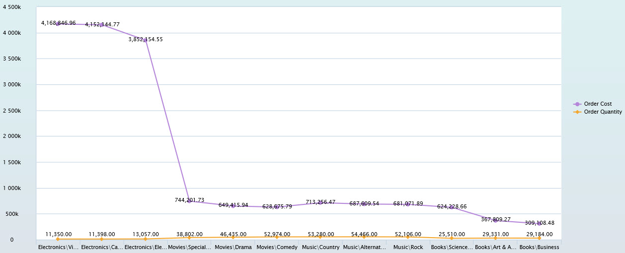Screen dimensions: 625x253
Task: Click the purple Order Cost legend marker
Action: pyautogui.click(x=577, y=104)
